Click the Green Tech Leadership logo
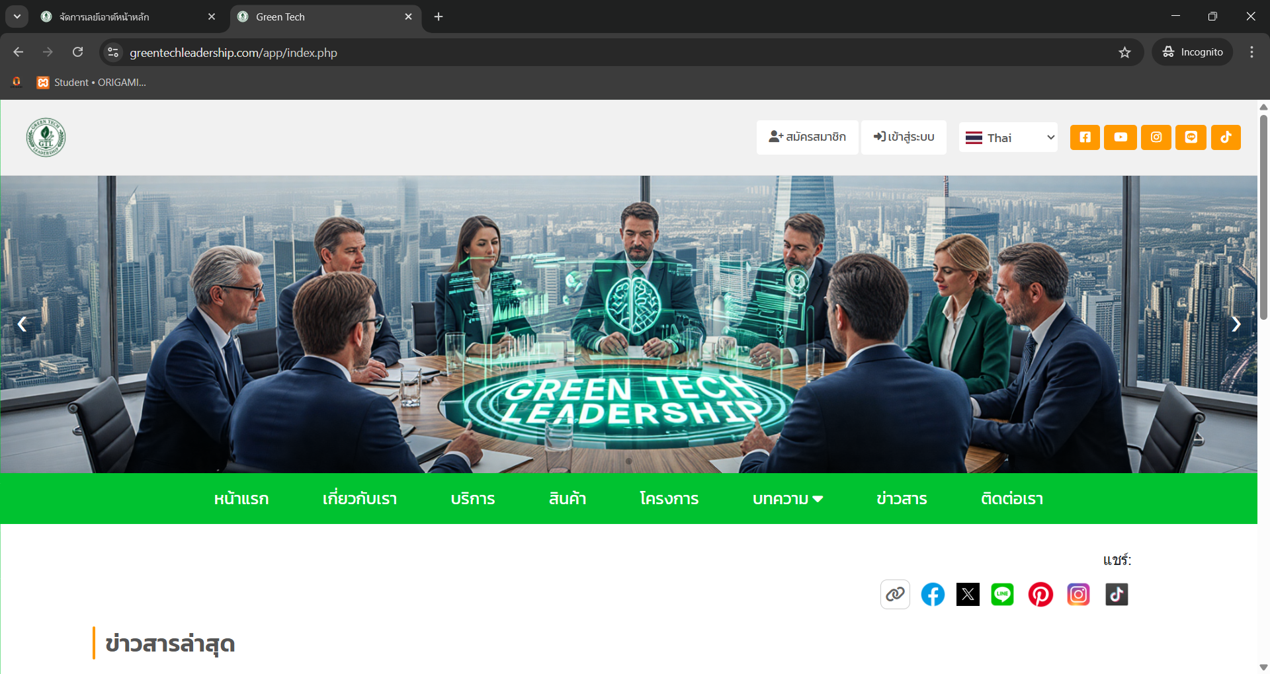Viewport: 1270px width, 674px height. tap(46, 137)
